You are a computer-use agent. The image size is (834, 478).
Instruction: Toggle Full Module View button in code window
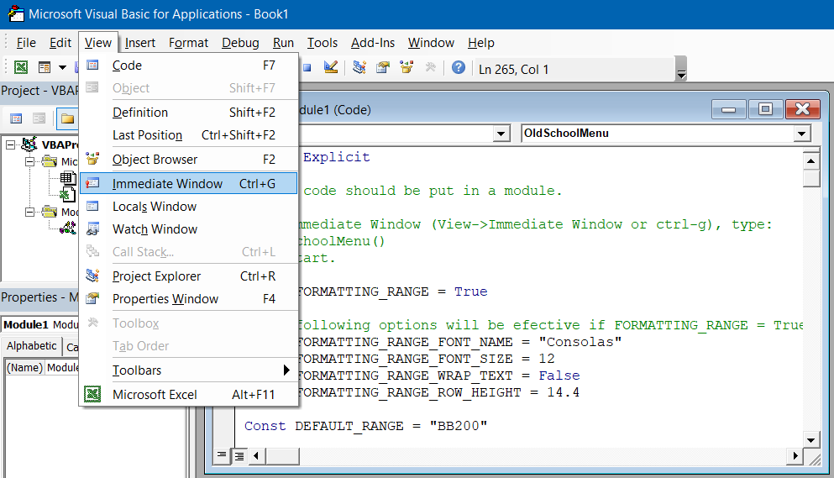(239, 455)
